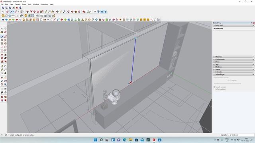Select the Paint Bucket tool in left toolbar
This screenshot has height=143, width=255.
(2, 32)
